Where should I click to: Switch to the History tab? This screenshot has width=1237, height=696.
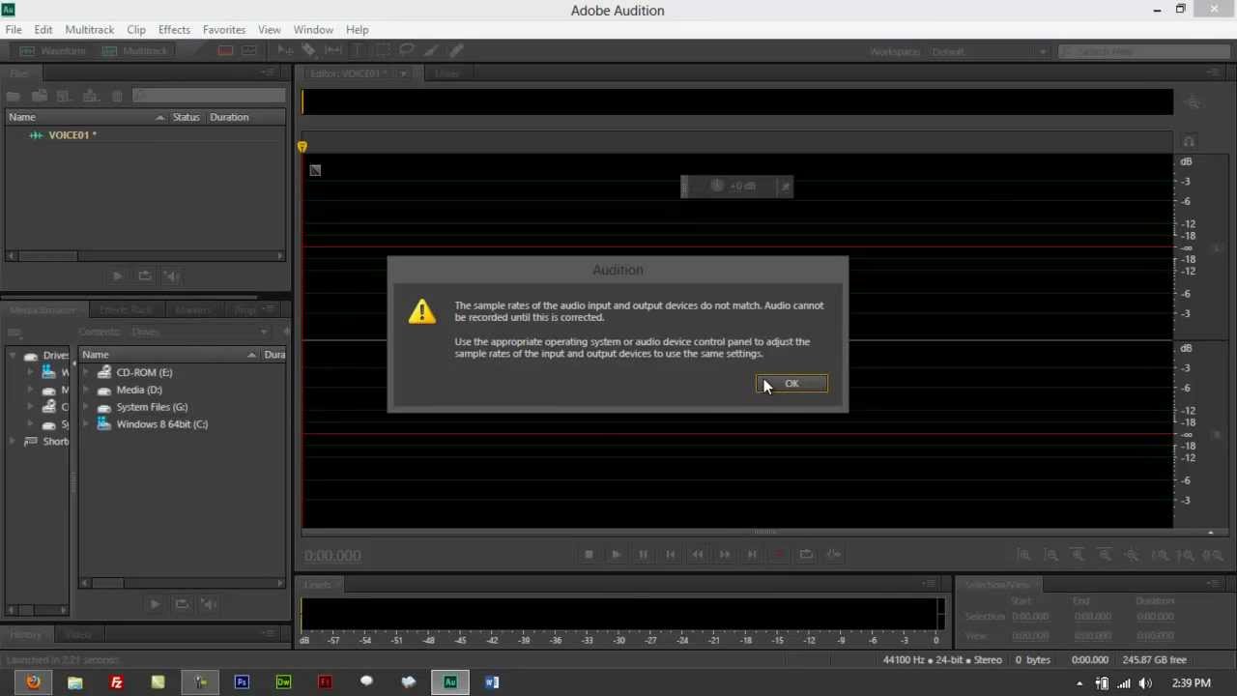(26, 634)
